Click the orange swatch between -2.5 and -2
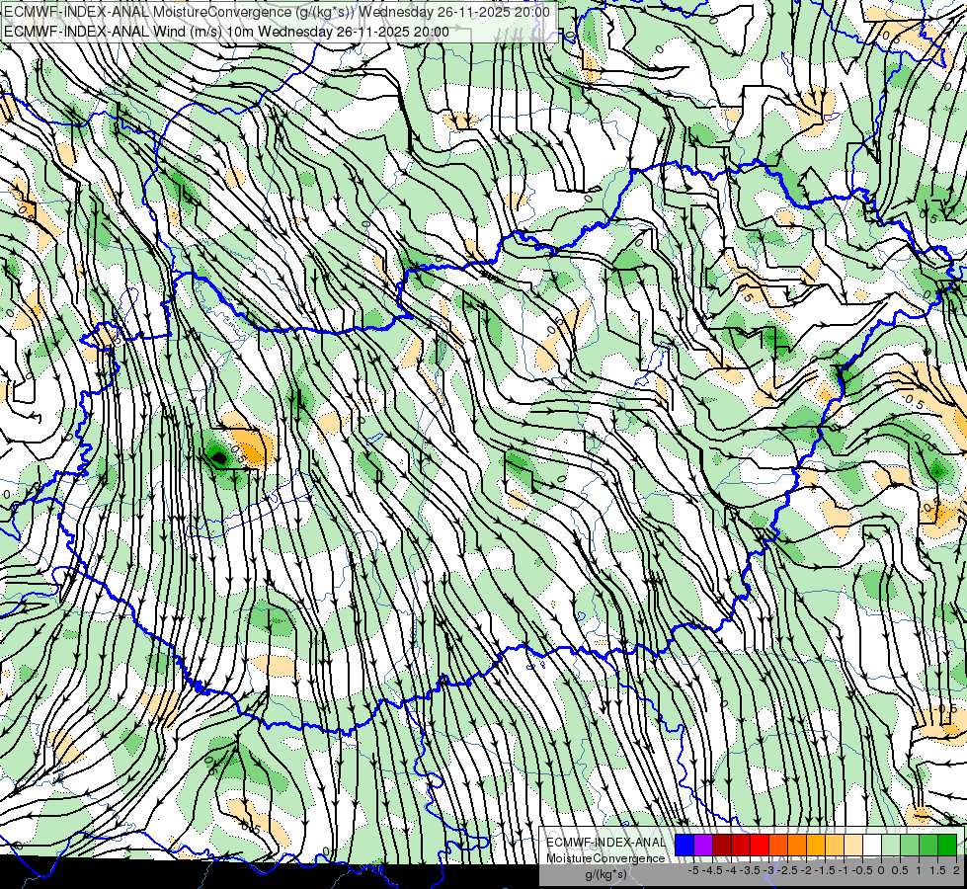 coord(797,845)
